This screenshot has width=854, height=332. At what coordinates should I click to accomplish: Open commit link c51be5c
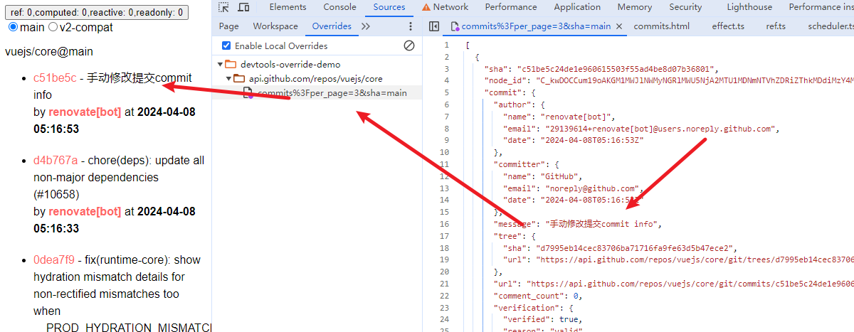[55, 77]
